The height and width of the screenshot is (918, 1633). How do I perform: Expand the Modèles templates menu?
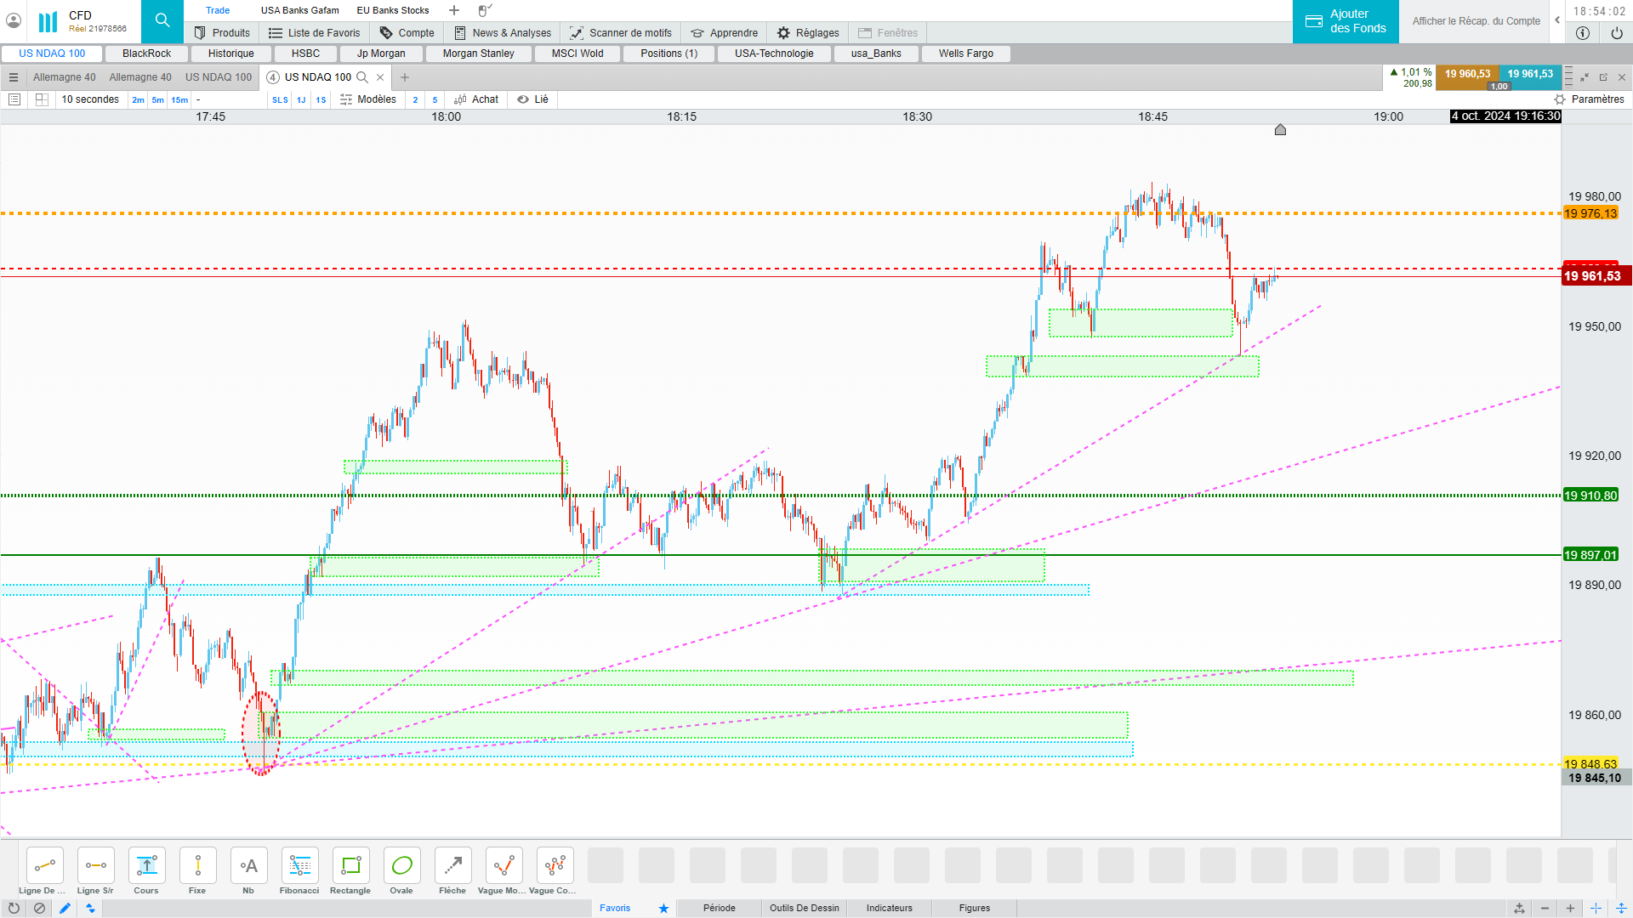coord(368,99)
